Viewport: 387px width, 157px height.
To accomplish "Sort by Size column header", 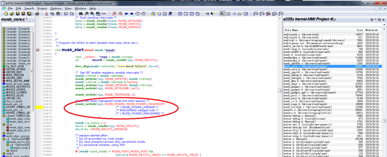I will (x=359, y=30).
